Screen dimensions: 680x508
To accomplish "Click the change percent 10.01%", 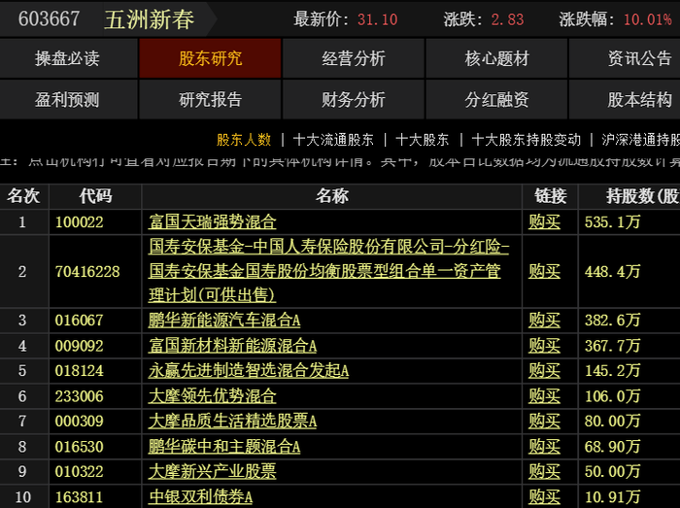I will (648, 19).
